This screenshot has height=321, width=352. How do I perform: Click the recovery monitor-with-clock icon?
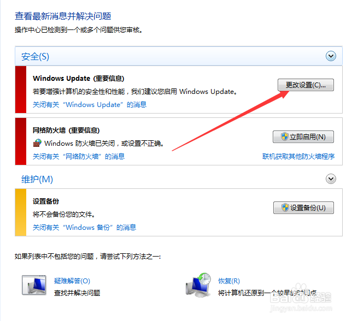198,285
